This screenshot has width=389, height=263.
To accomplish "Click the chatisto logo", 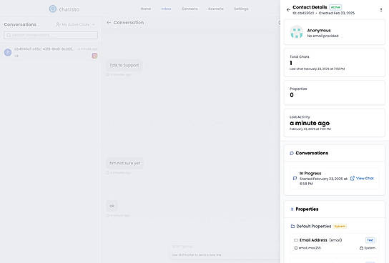I will tap(64, 9).
